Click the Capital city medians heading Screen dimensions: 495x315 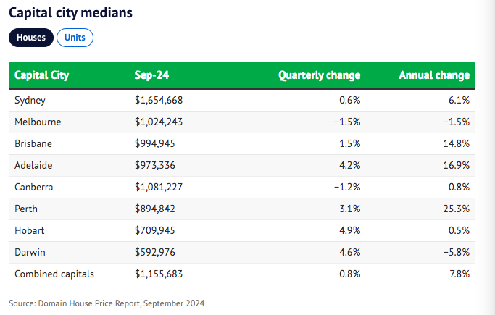pos(70,13)
